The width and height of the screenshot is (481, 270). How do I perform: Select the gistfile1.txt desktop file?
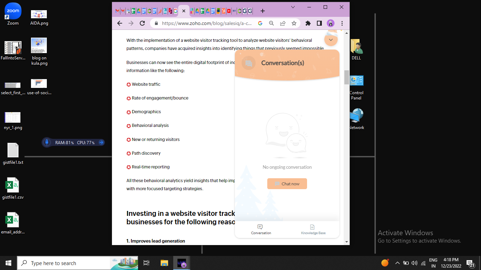(13, 154)
